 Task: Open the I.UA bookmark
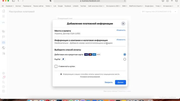pos(55,6)
